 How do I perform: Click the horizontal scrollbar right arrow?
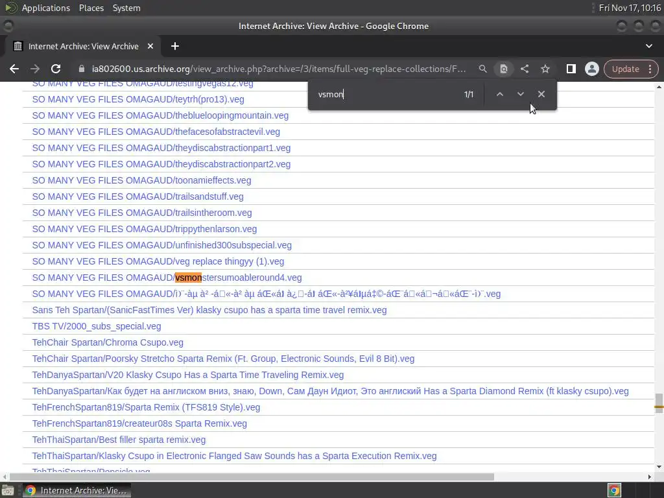[x=650, y=477]
